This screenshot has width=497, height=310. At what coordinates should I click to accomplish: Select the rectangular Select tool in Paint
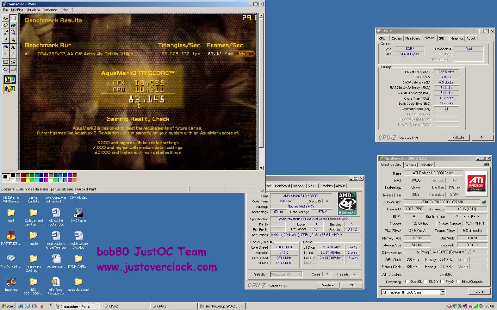[x=13, y=18]
